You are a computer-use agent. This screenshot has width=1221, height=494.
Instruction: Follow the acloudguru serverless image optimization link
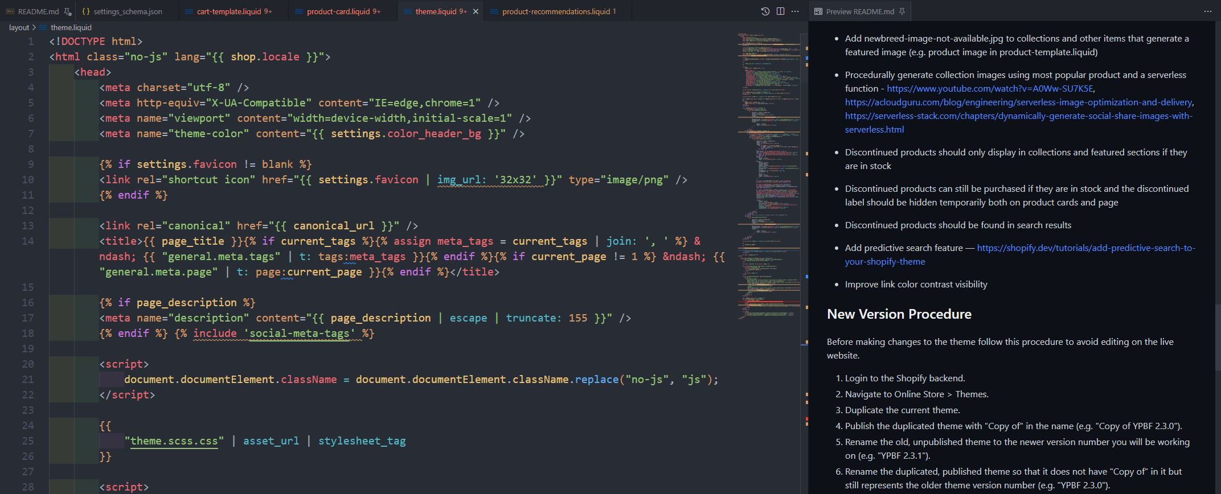1018,102
